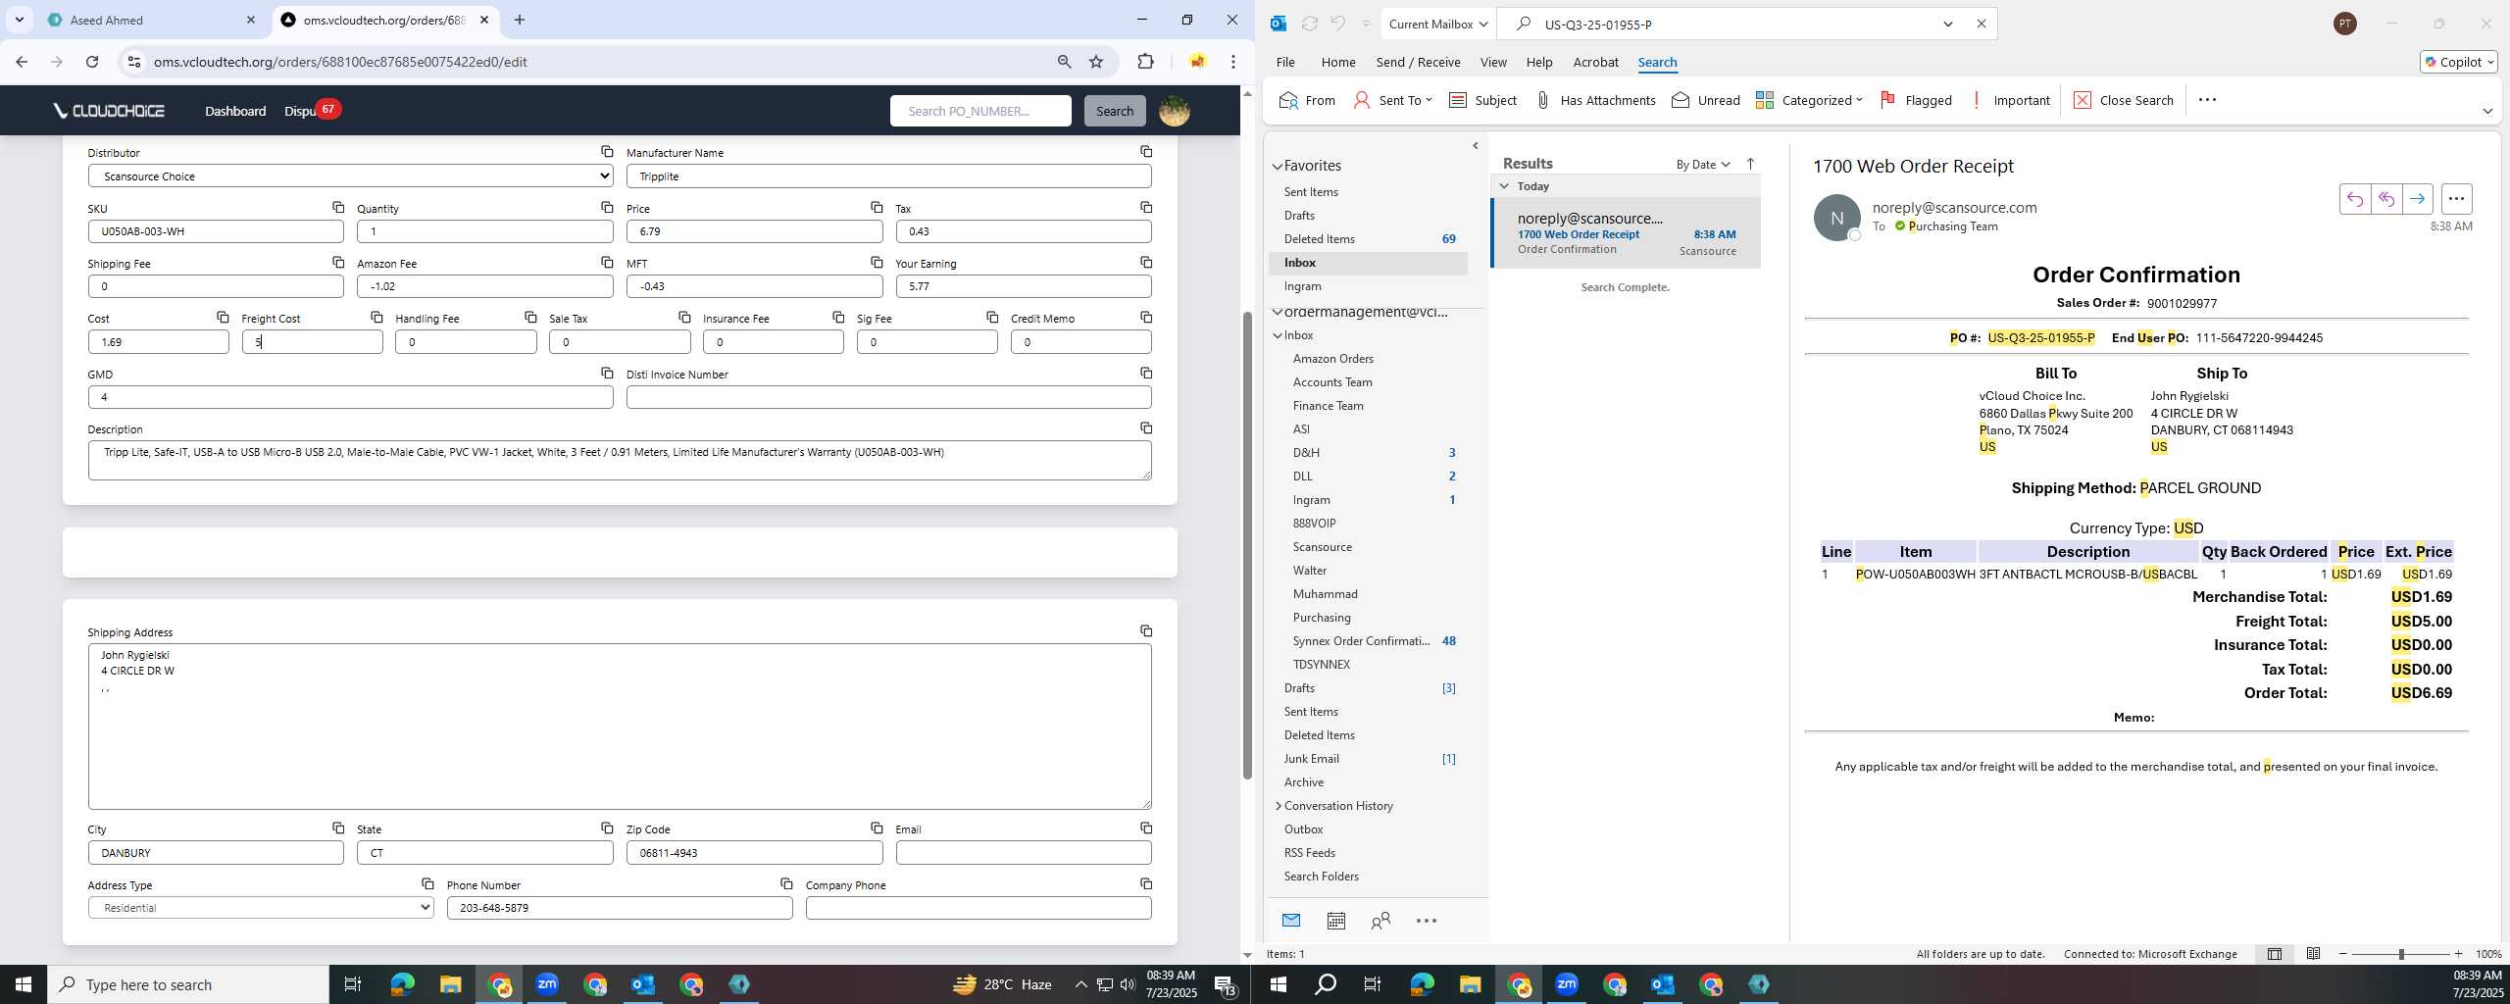
Task: Open Outlook People view icon
Action: tap(1380, 920)
